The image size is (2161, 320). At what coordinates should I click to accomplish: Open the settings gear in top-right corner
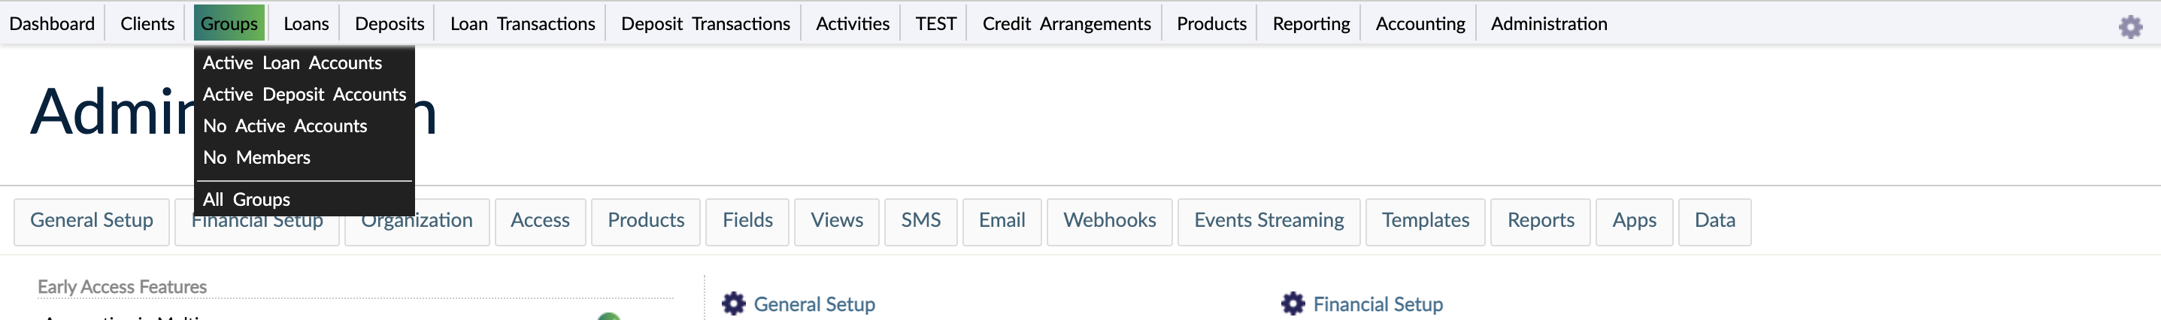coord(2130,27)
